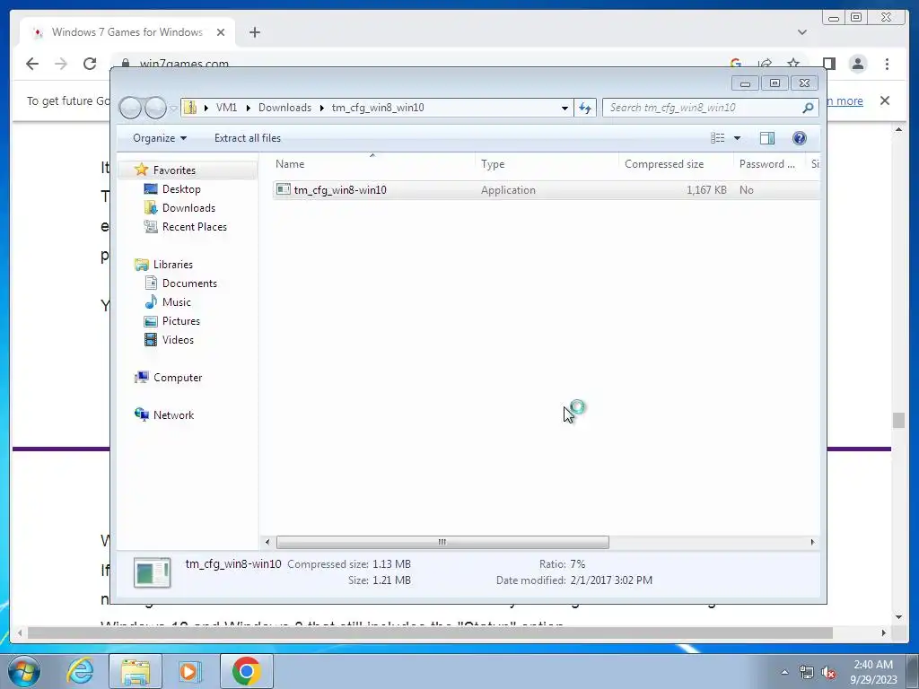
Task: Sort by Password column header
Action: 769,164
